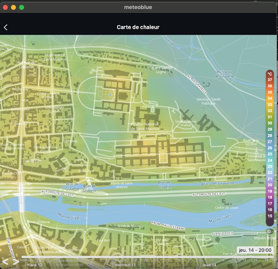Jump to mardi 12 on the timeline
The width and height of the screenshot is (278, 269).
34,265
